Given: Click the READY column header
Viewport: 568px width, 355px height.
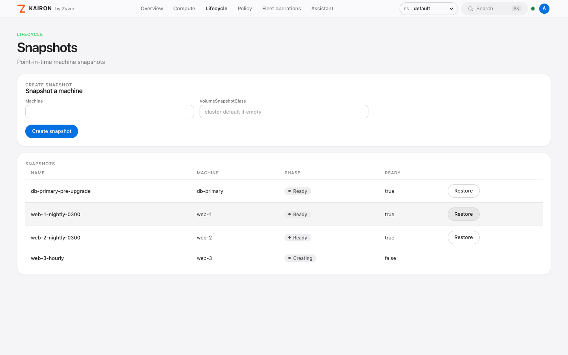Looking at the screenshot, I should point(392,173).
